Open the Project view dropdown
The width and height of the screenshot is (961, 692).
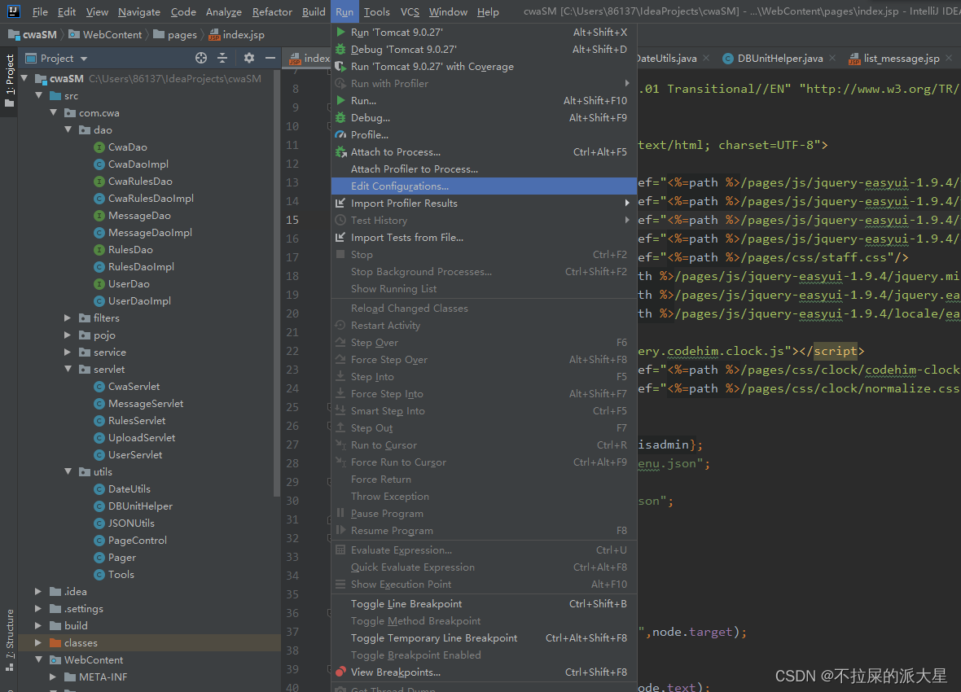[x=84, y=59]
